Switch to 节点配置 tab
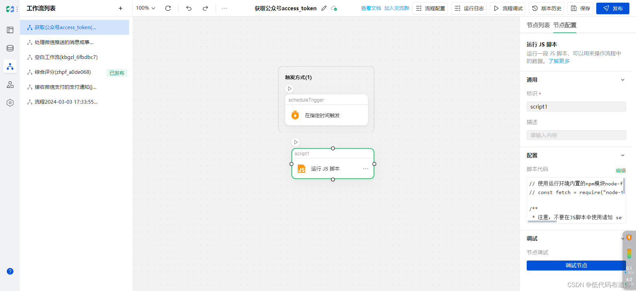Screen dimensions: 636x291 click(x=565, y=25)
